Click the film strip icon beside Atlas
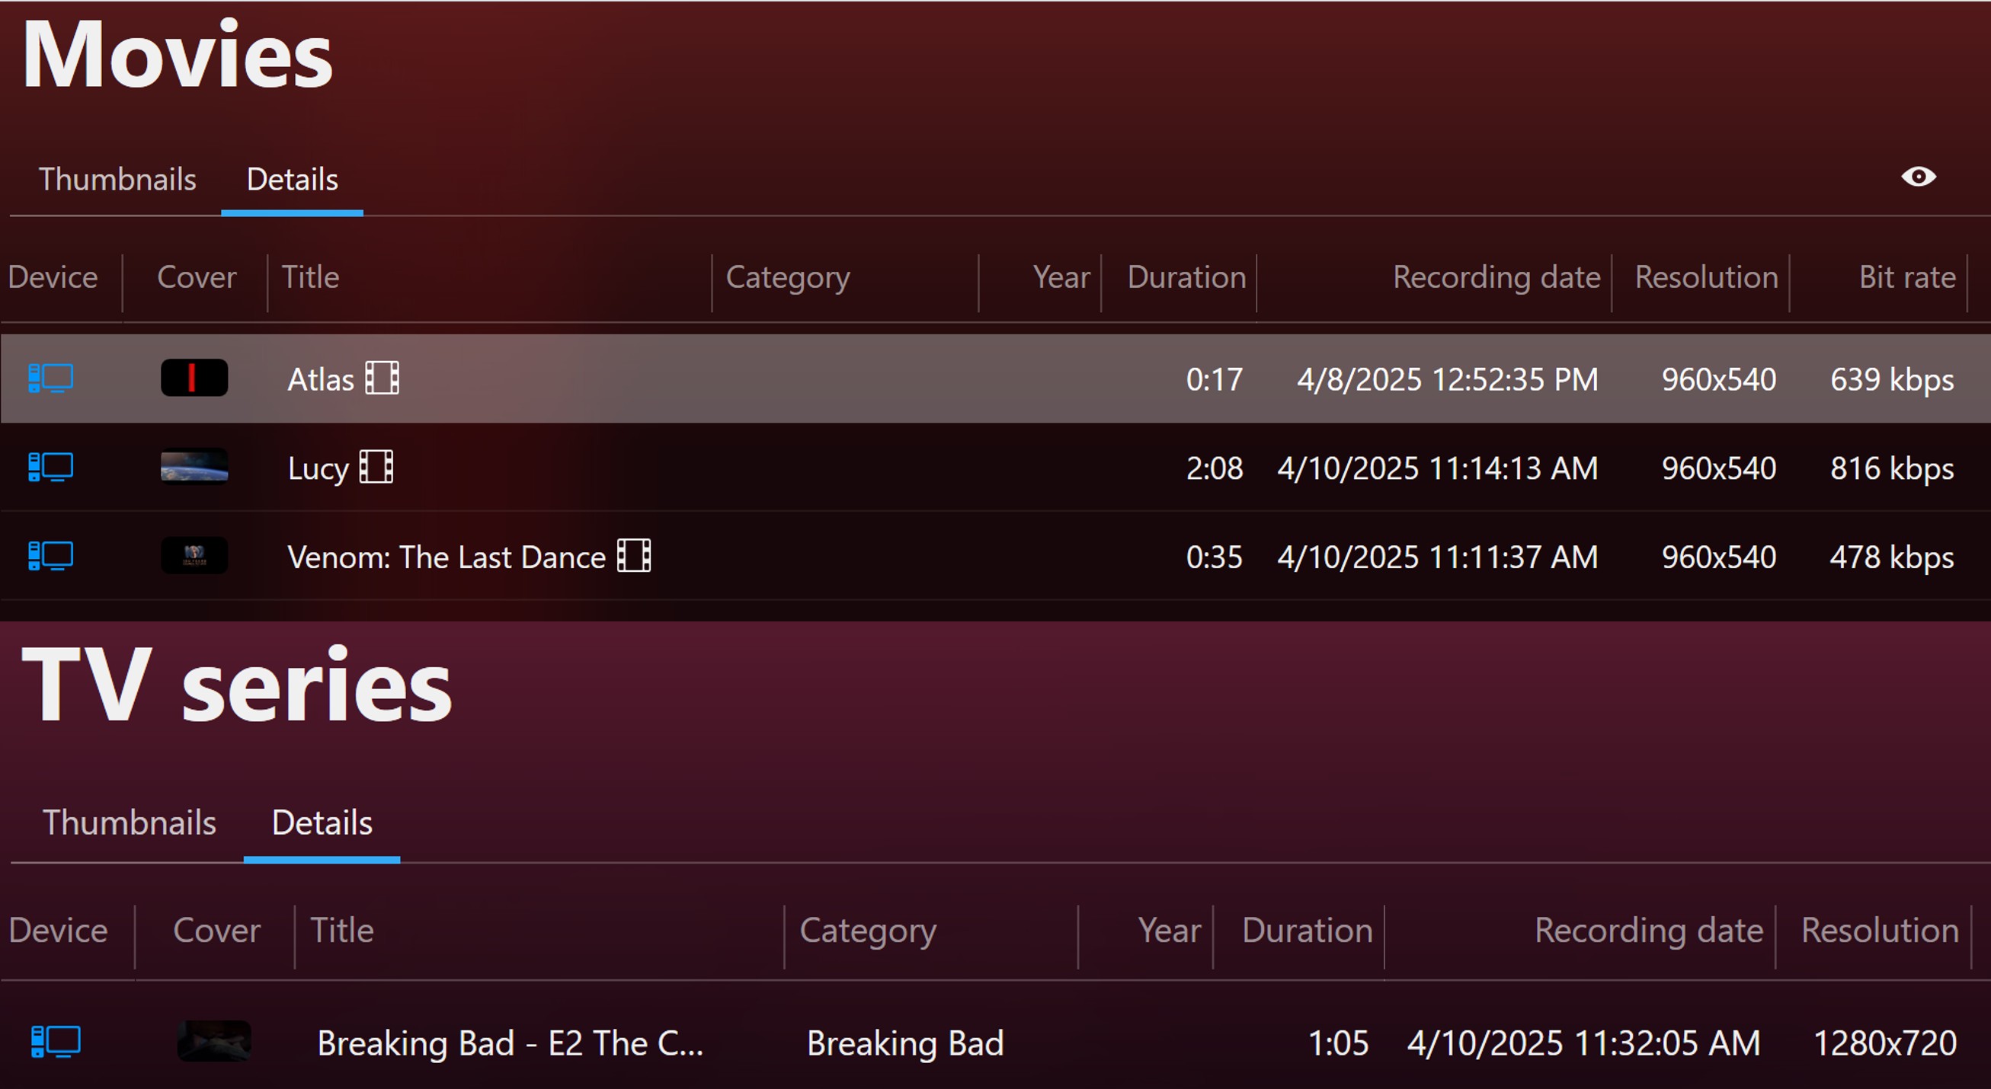This screenshot has width=1991, height=1089. [383, 378]
